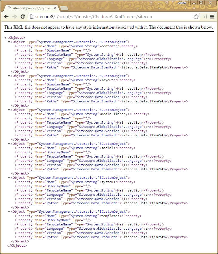The image size is (218, 254).
Task: Open the Adam user profile button
Action: click(x=182, y=3)
